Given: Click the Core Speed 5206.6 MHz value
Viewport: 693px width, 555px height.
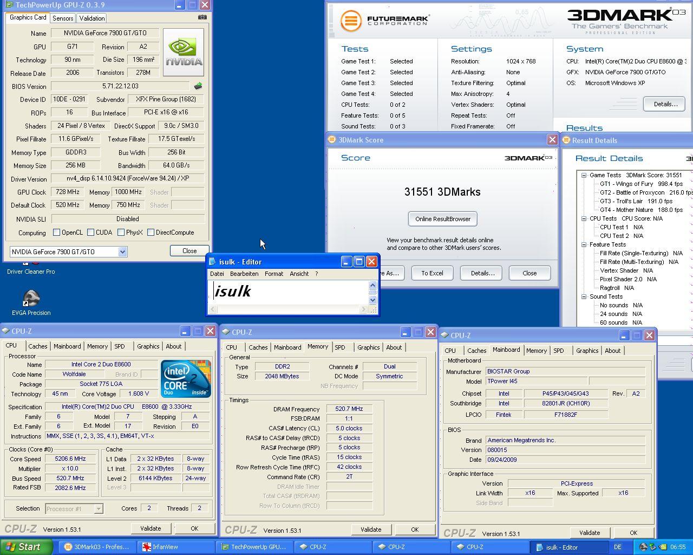Looking at the screenshot, I should (x=70, y=459).
